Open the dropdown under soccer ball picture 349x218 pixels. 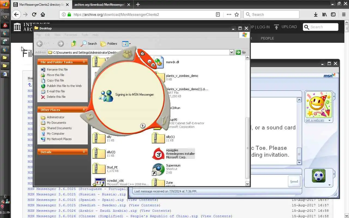coord(329,185)
